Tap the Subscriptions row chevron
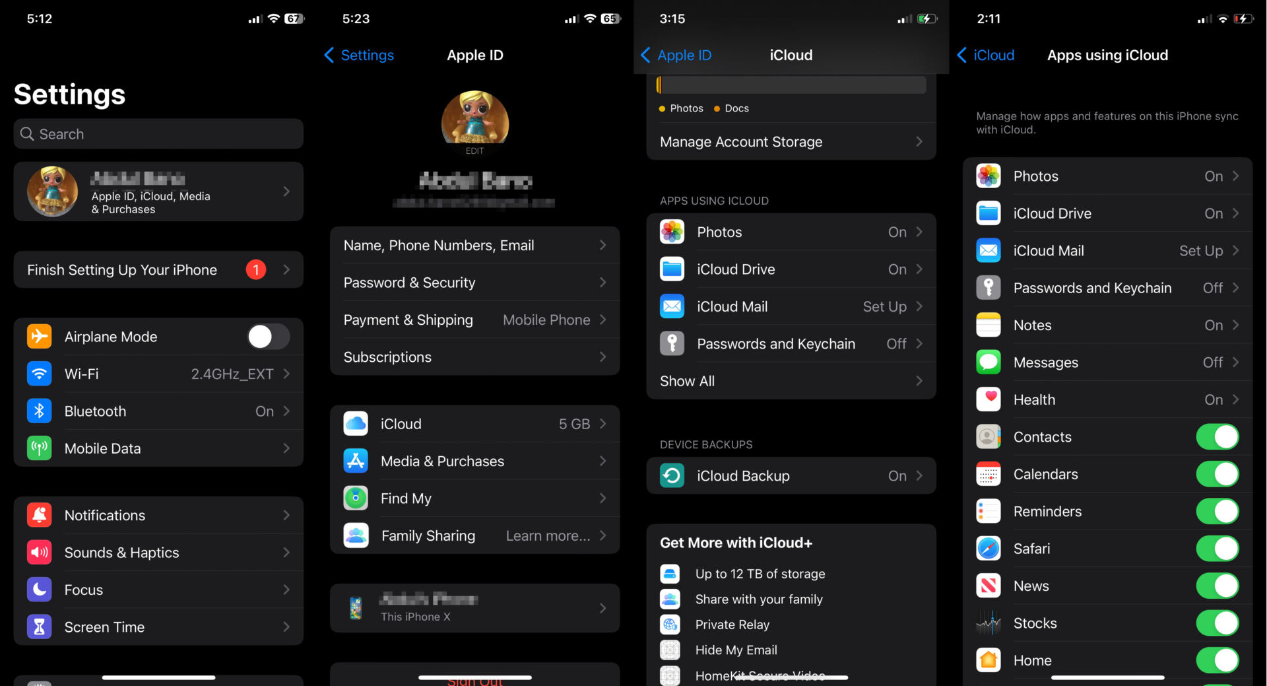 602,357
